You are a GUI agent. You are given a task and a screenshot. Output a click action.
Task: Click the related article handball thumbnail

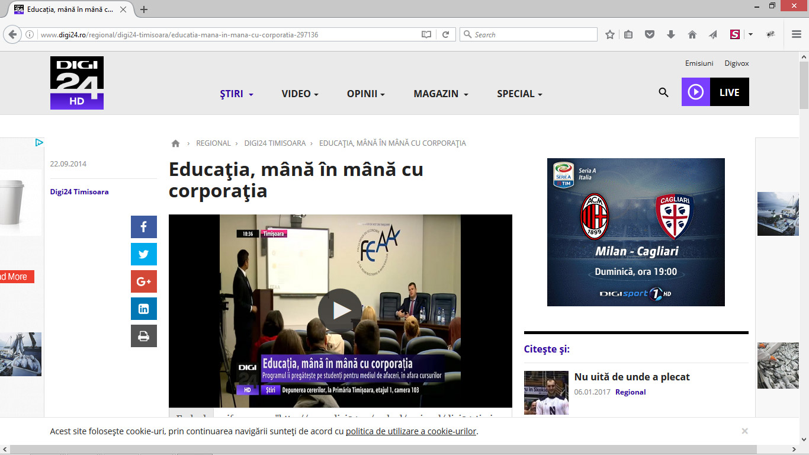click(546, 393)
